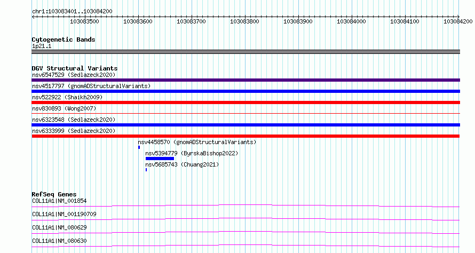
Task: Click the tiny blue nsv4458570 variant mark
Action: point(139,147)
